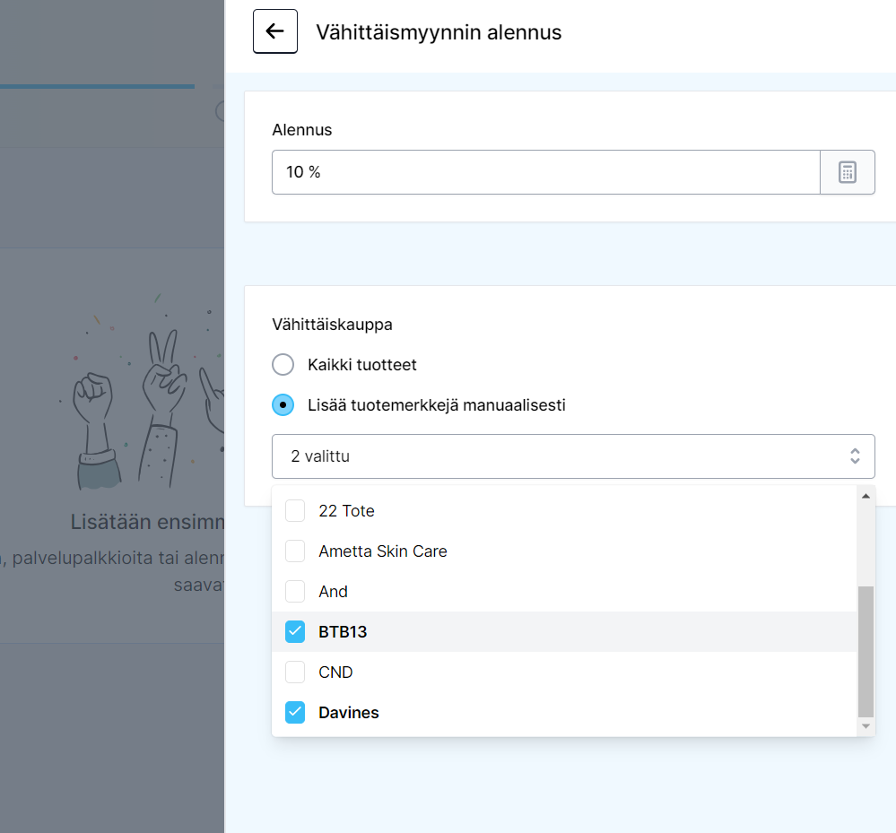Click the scrollbar up arrow
Viewport: 896px width, 833px height.
coord(865,494)
